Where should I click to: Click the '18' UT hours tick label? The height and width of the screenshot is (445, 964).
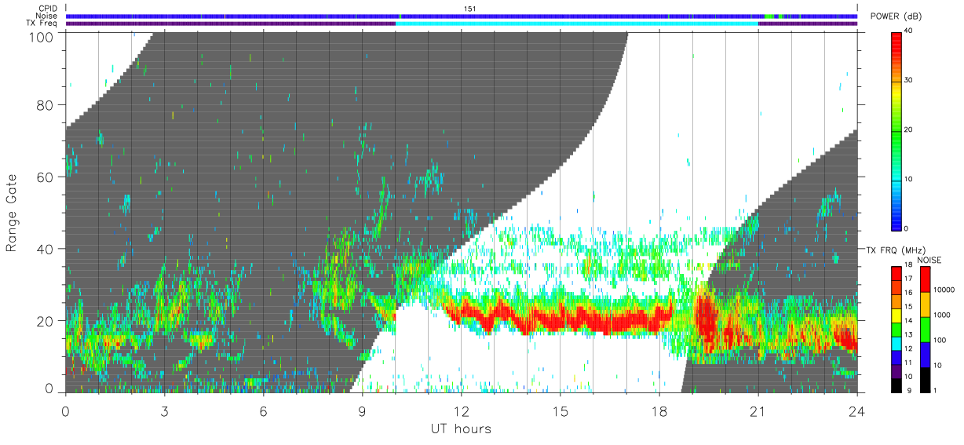click(659, 410)
